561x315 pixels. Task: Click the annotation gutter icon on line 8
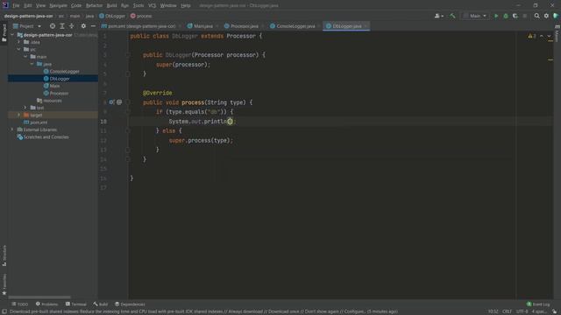tap(119, 102)
